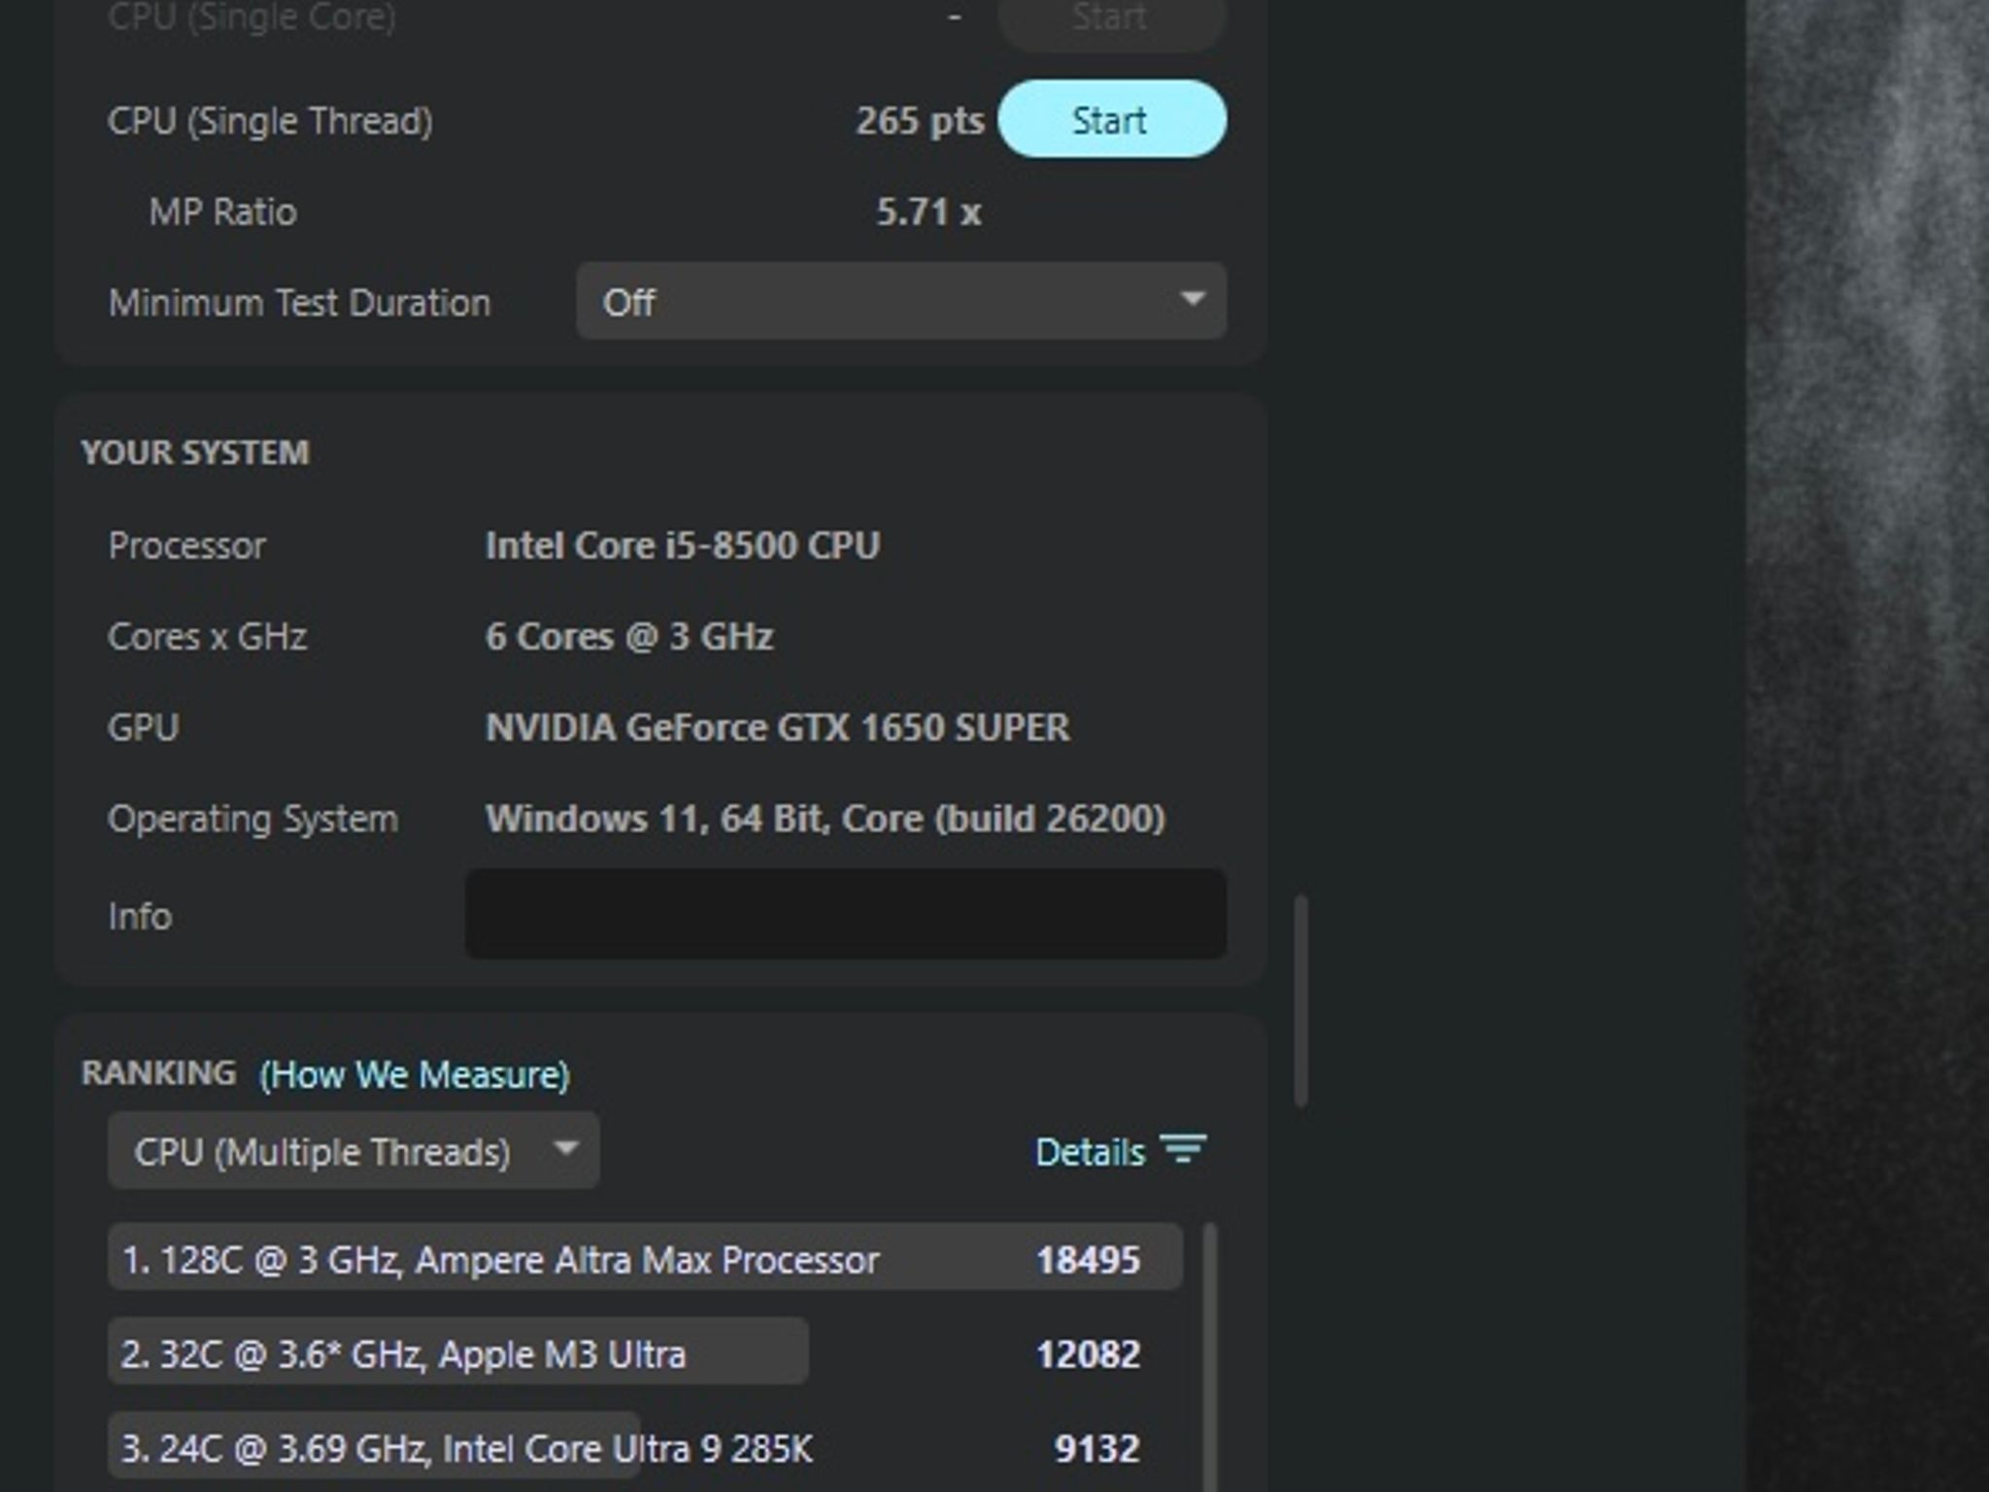
Task: Open the Minimum Test Duration dropdown
Action: tap(901, 301)
